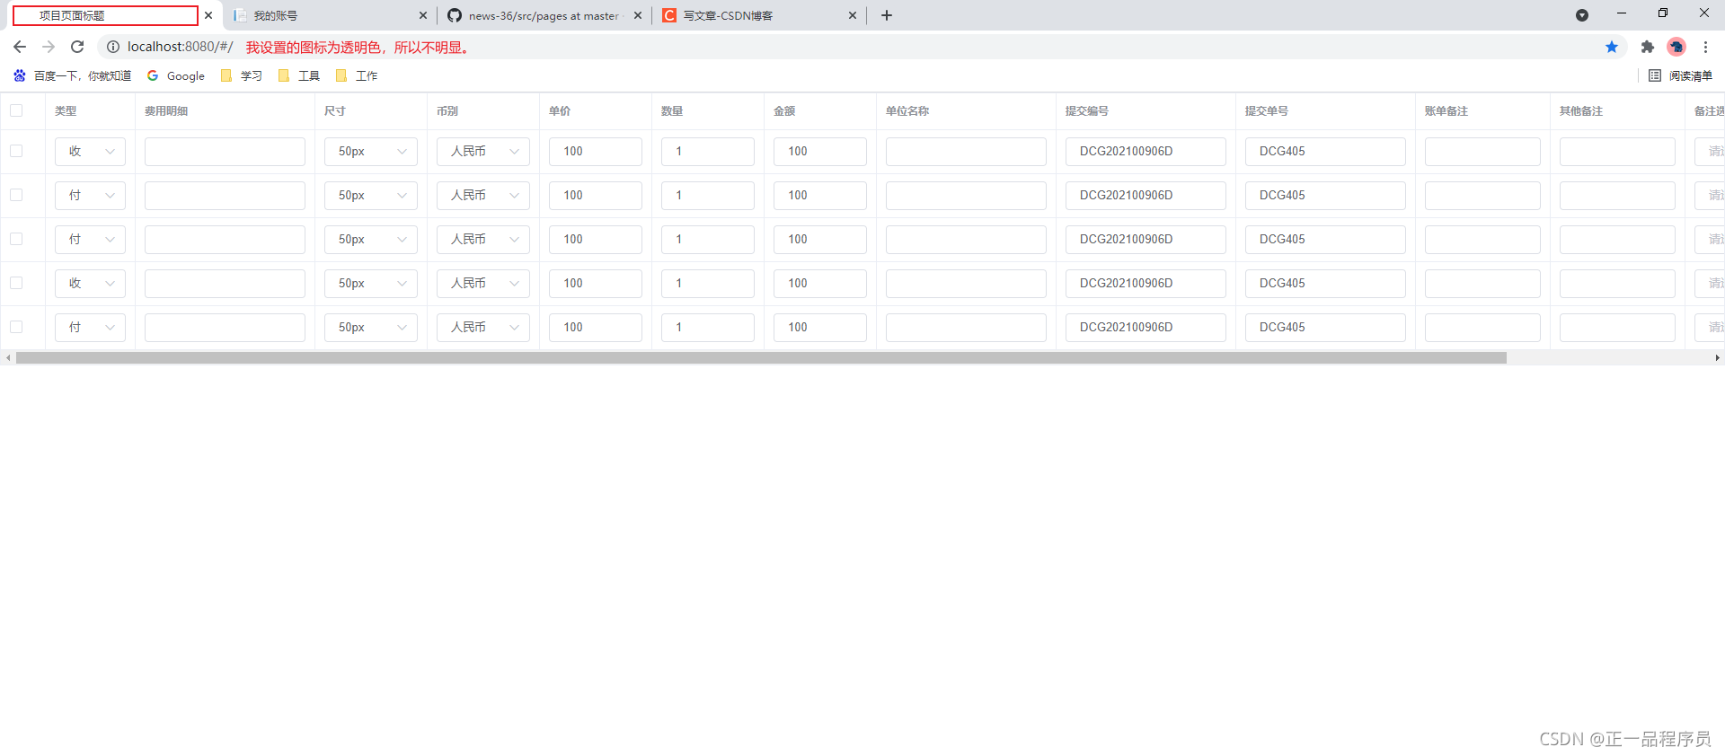This screenshot has width=1725, height=756.
Task: Close the news-36 GitHub tab
Action: click(x=638, y=15)
